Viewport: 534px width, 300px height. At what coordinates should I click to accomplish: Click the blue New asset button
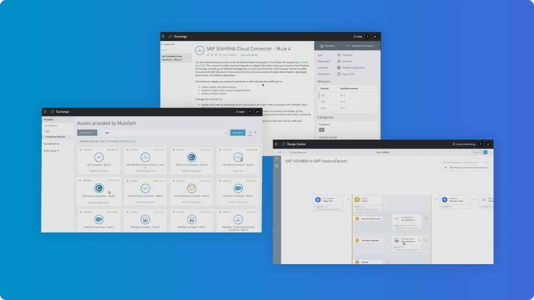pos(238,132)
